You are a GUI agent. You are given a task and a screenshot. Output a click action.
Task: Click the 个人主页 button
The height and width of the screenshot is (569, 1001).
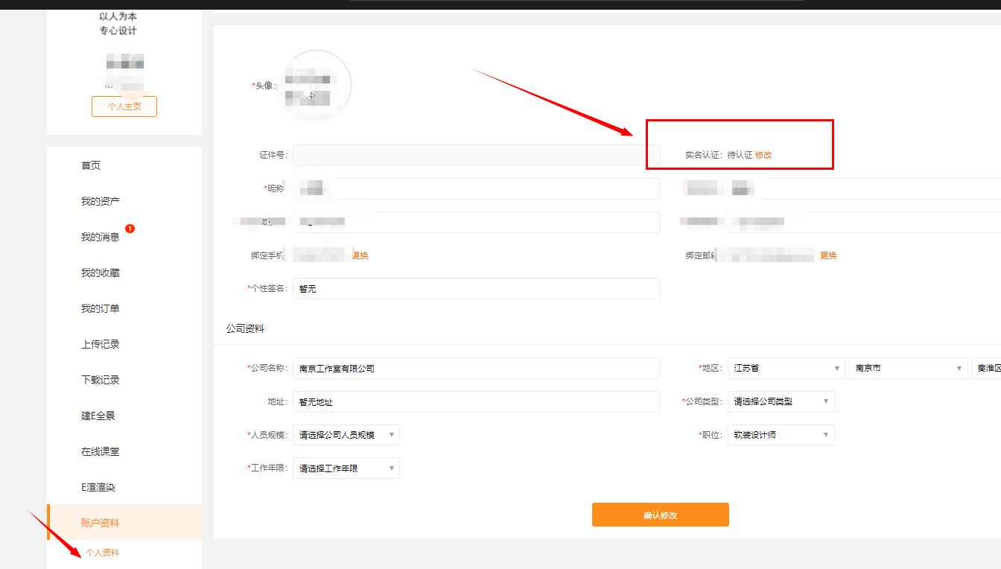pyautogui.click(x=124, y=107)
